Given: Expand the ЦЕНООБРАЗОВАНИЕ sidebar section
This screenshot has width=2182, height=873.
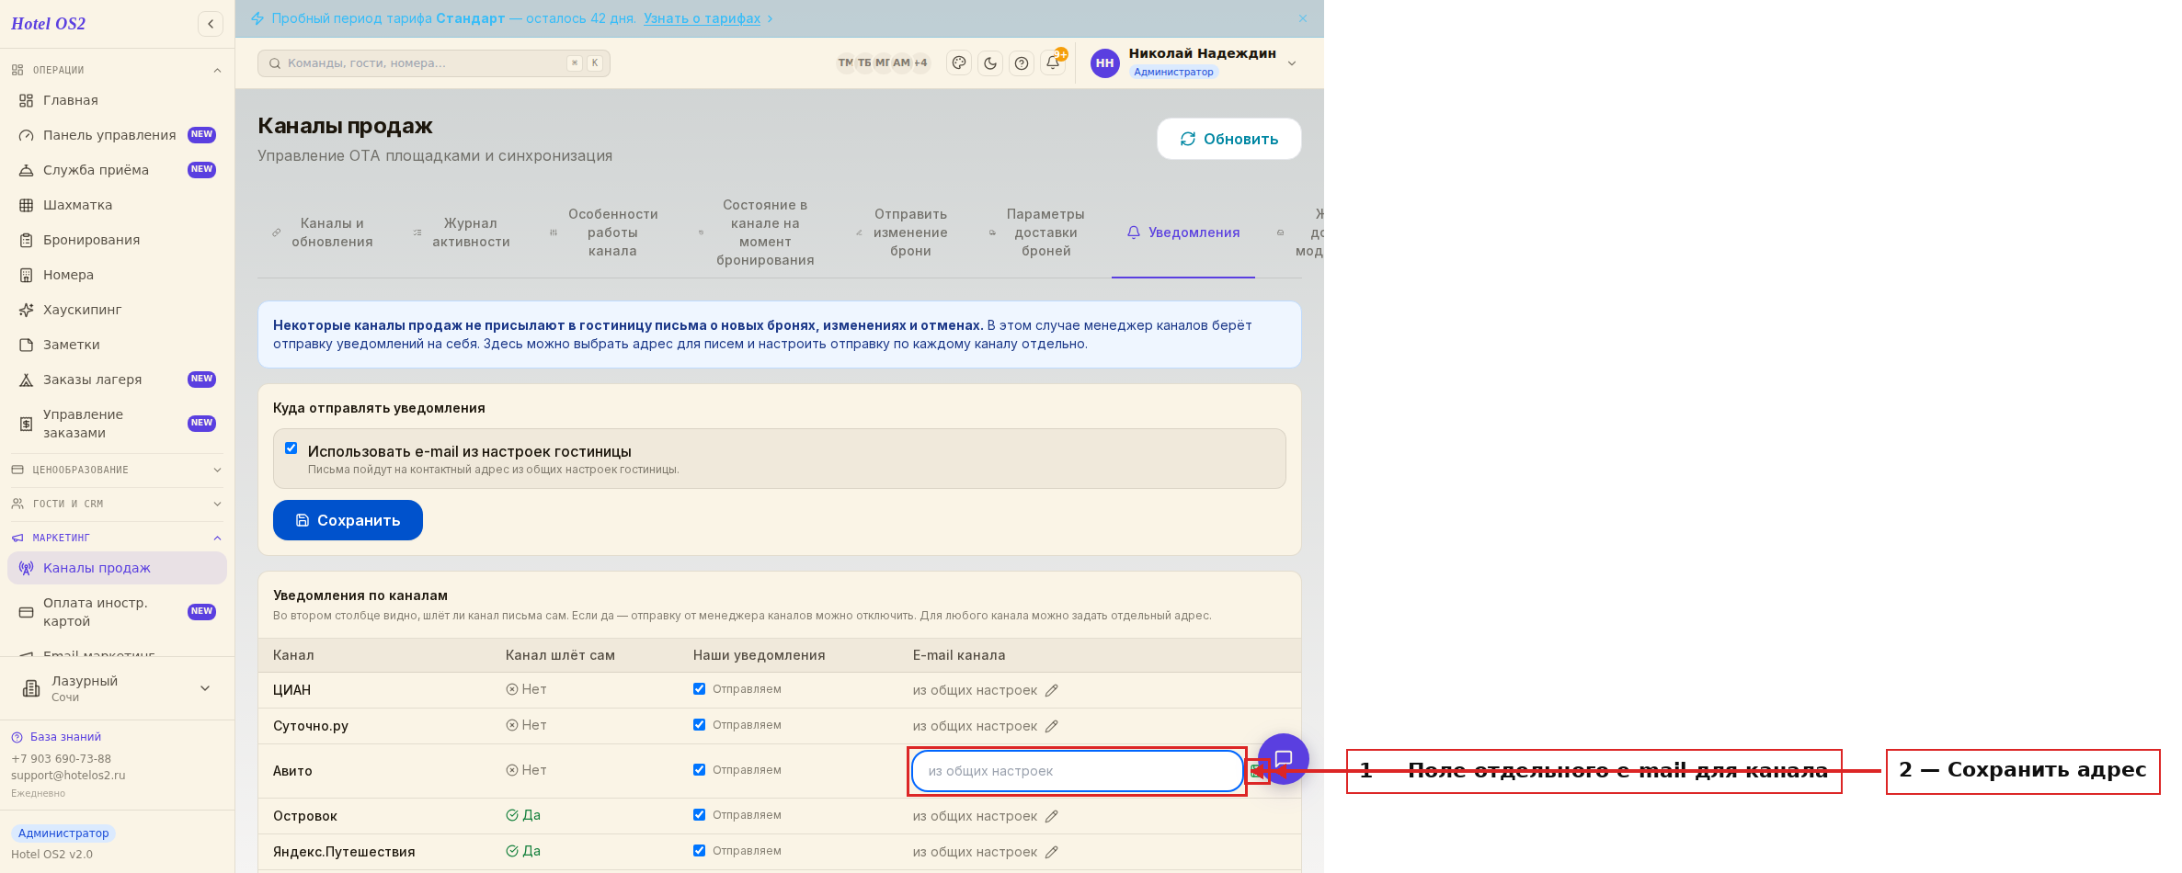Looking at the screenshot, I should [117, 470].
